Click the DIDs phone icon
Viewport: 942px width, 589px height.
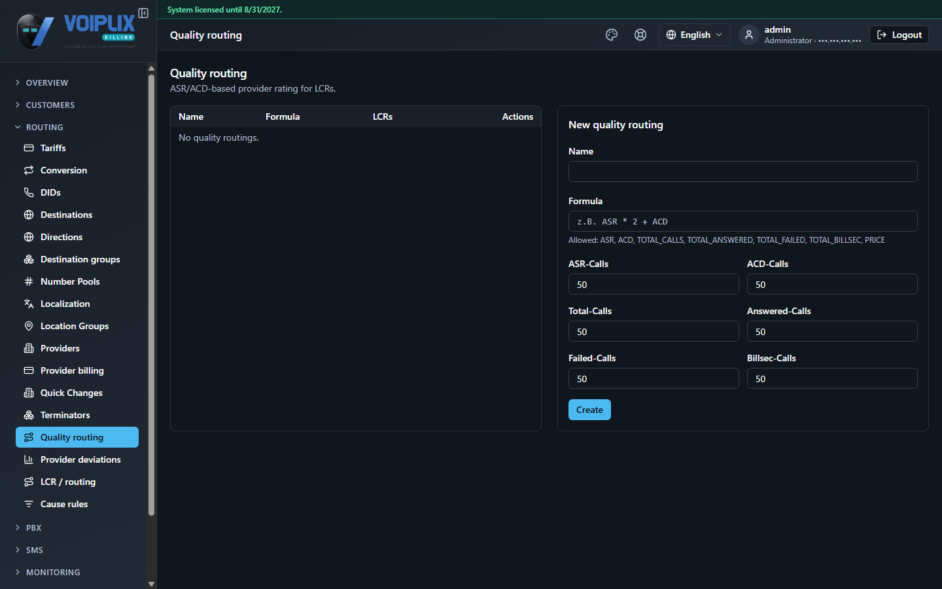[29, 192]
